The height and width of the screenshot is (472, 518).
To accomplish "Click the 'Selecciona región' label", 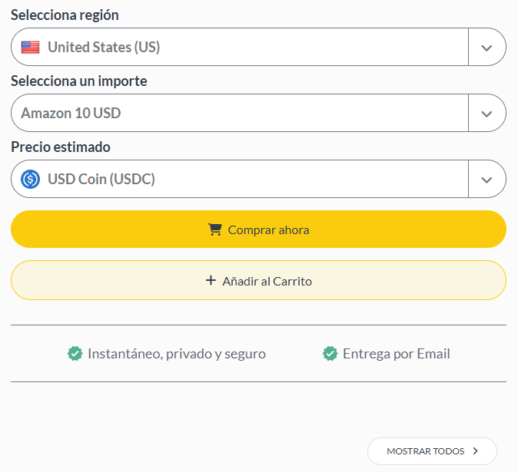I will click(65, 15).
